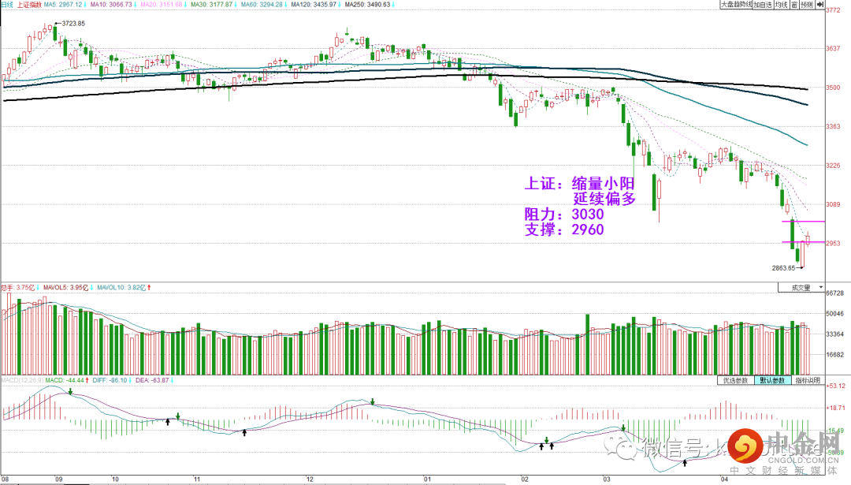851x485 pixels.
Task: Click the 10 month time-axis marker
Action: [x=115, y=479]
